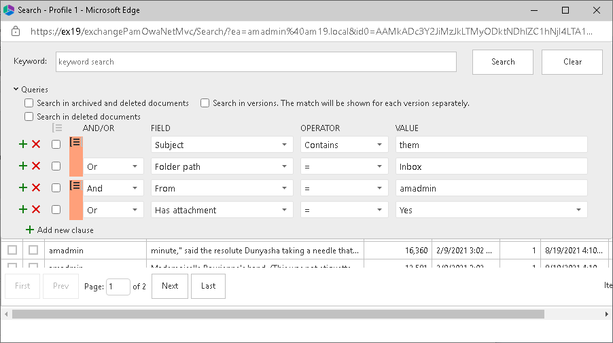Image resolution: width=613 pixels, height=343 pixels.
Task: Click red X on Folder path row
Action: click(x=36, y=166)
